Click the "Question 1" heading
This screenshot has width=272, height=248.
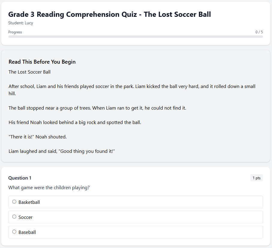20,178
